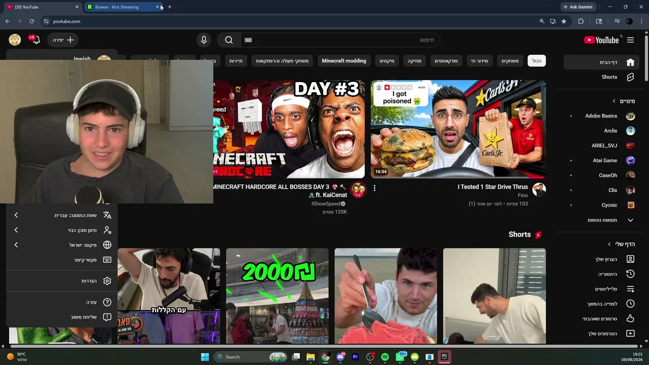Open Your videos in the sidebar
Screen dimensions: 649x365
click(601, 334)
